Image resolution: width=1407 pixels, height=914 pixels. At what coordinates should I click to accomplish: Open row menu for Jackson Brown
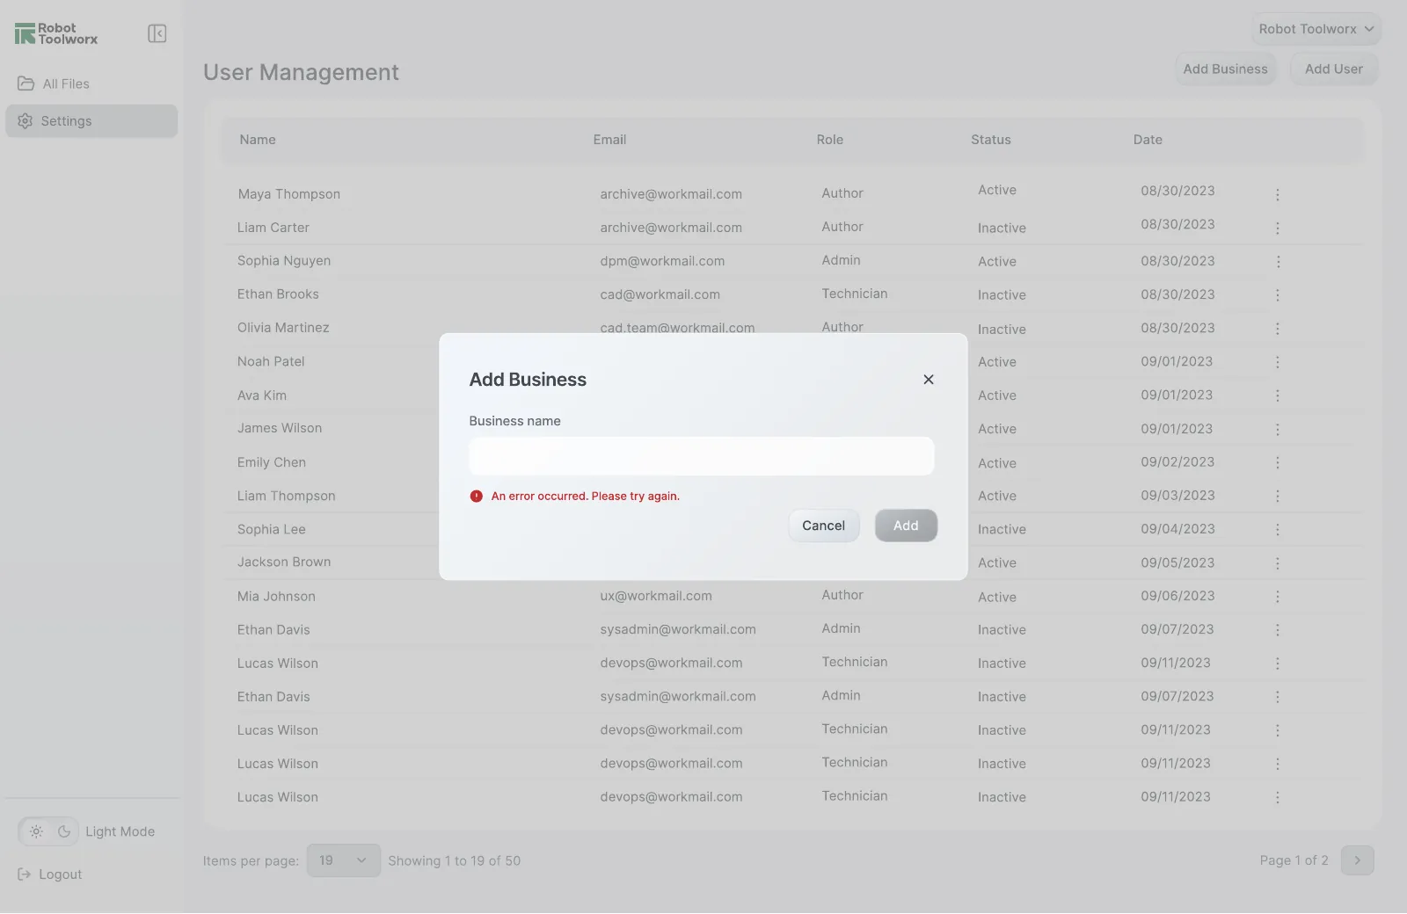point(1278,562)
